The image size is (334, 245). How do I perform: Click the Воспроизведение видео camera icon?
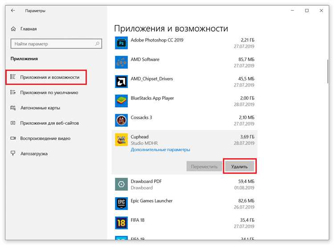click(x=13, y=138)
